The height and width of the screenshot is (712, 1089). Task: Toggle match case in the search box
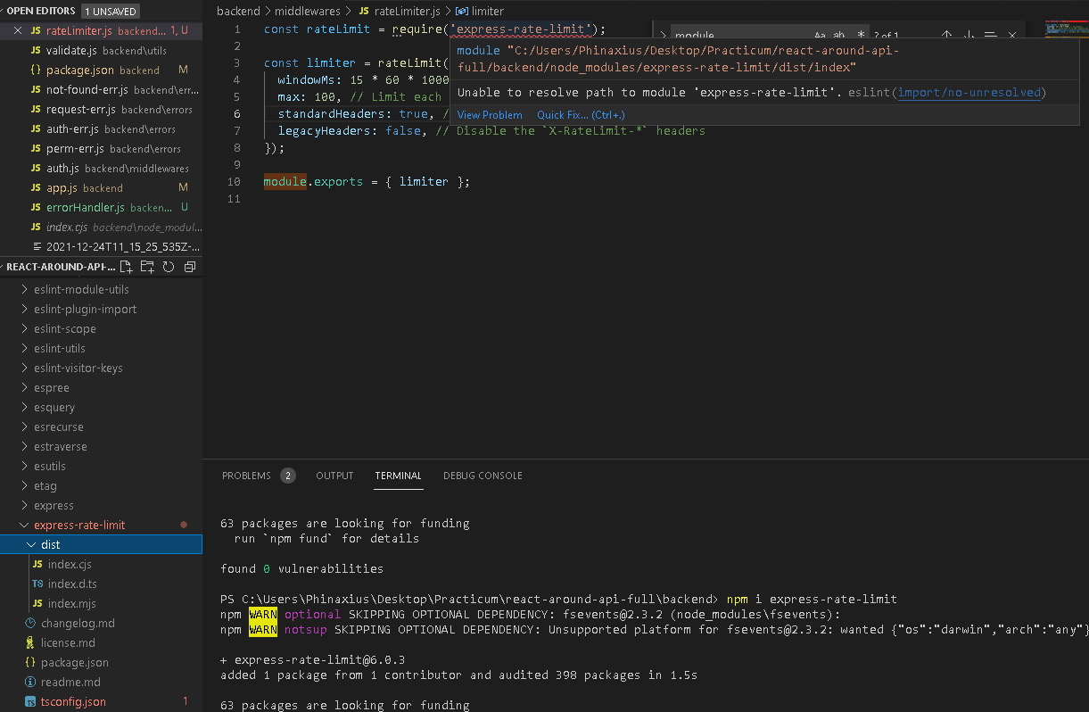(820, 34)
